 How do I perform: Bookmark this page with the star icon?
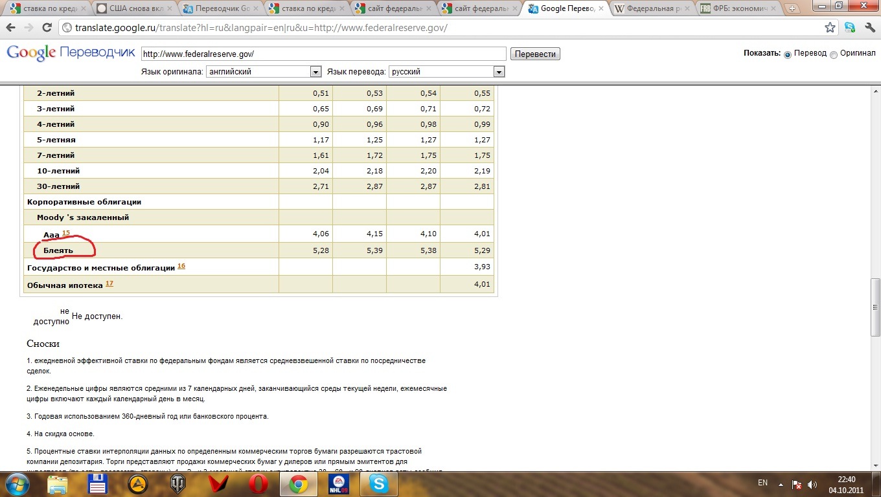830,28
